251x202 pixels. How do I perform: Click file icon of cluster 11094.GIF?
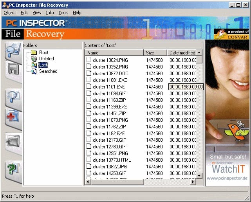89,93
